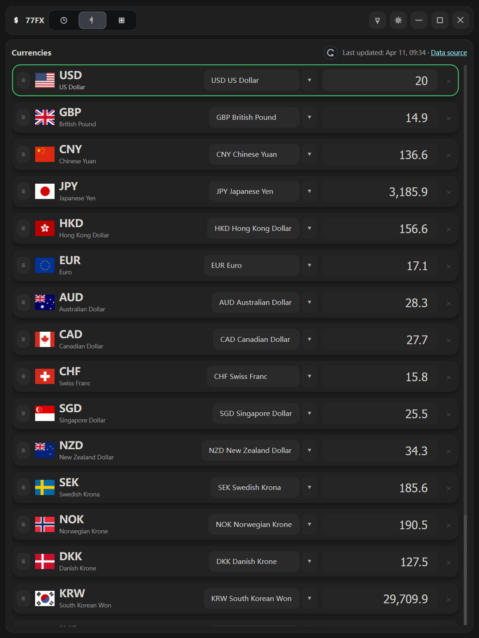Open the history view with the clock icon
The height and width of the screenshot is (638, 479).
63,20
